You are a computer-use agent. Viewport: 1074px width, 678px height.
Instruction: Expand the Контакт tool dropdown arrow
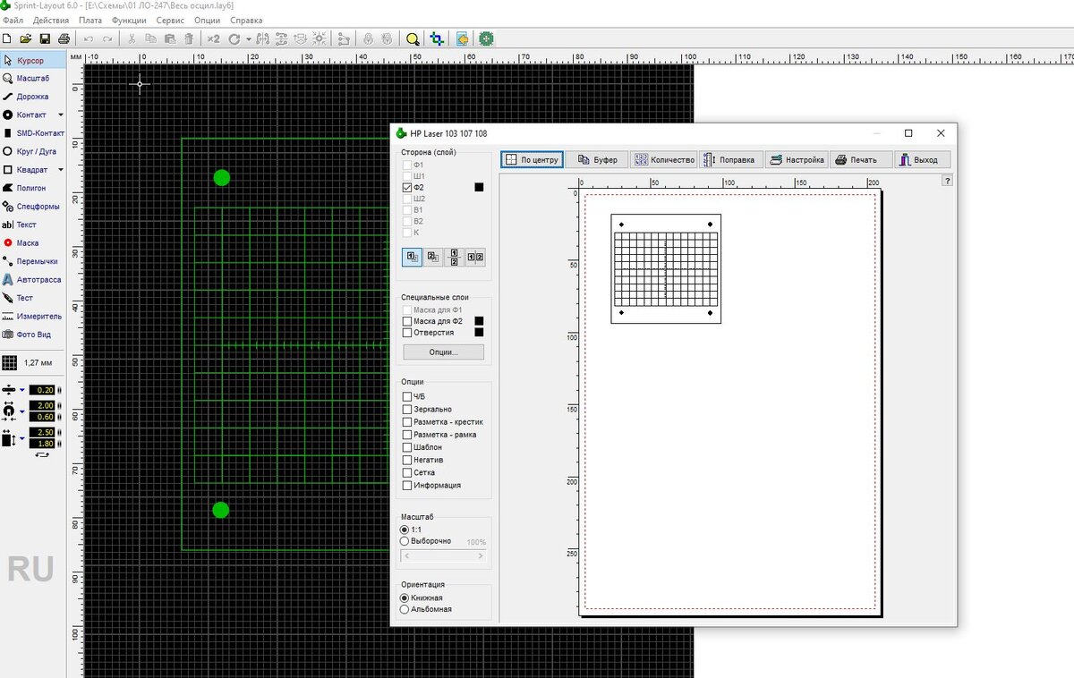pos(61,114)
